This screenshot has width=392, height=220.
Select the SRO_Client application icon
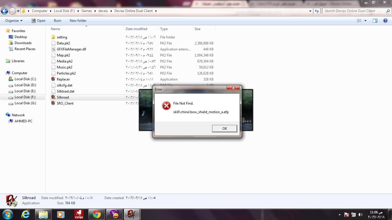[x=53, y=103]
